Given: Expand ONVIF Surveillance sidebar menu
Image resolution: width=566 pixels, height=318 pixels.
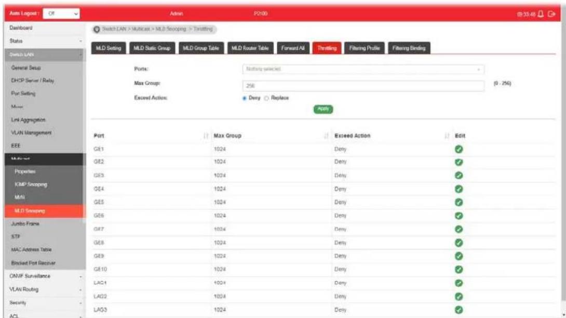Looking at the screenshot, I should pyautogui.click(x=45, y=276).
